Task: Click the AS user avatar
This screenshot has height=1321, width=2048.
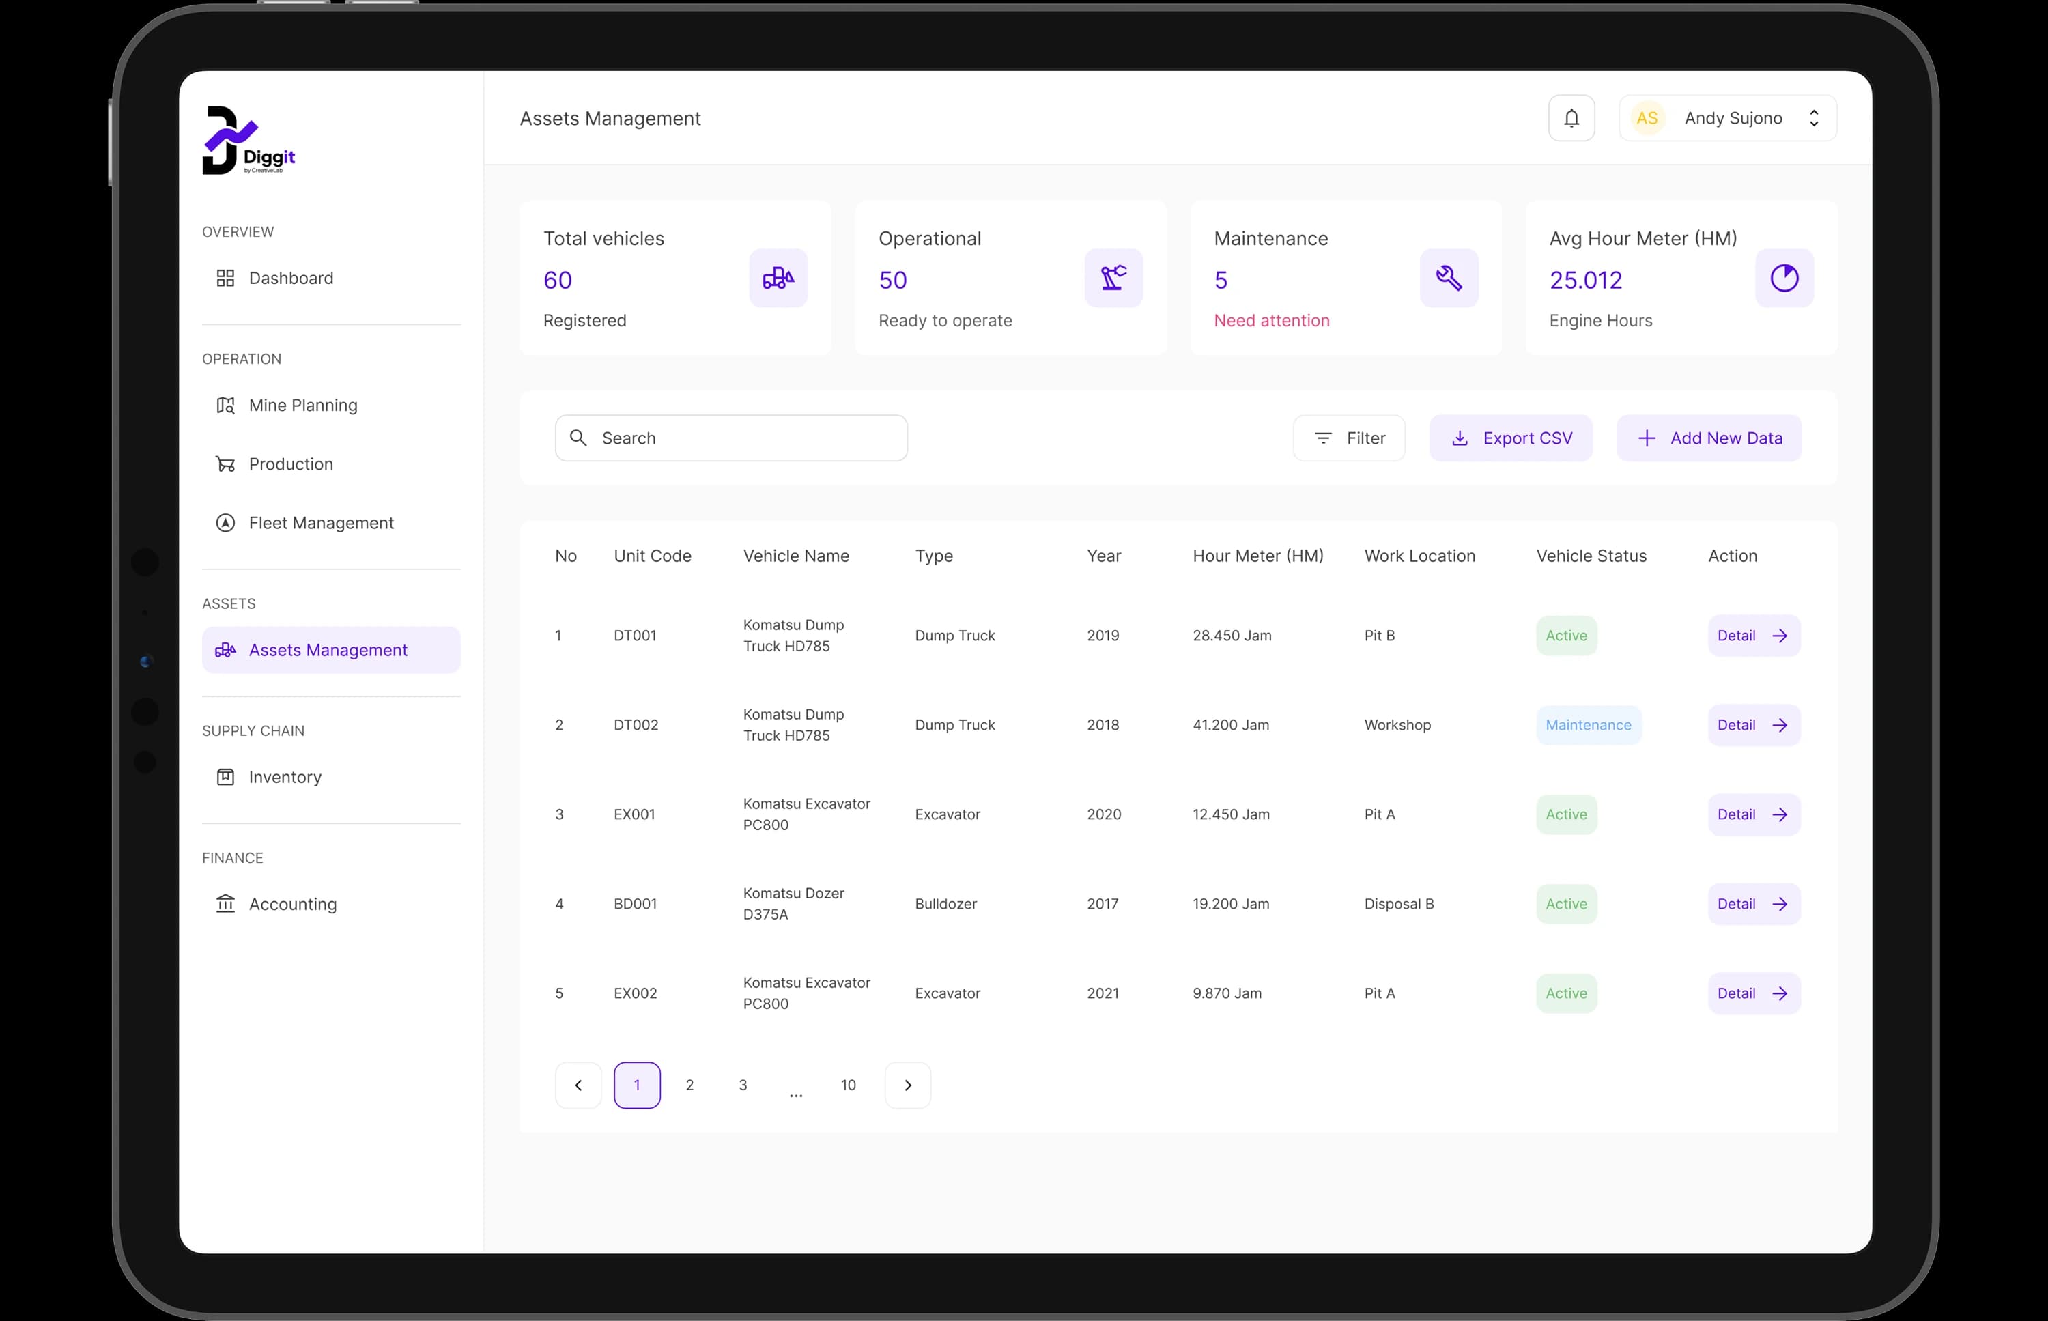Action: [x=1647, y=118]
